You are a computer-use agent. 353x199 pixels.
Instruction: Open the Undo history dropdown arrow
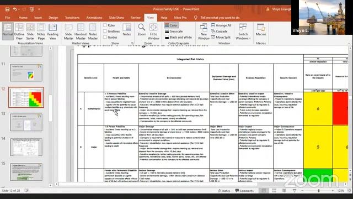click(19, 9)
